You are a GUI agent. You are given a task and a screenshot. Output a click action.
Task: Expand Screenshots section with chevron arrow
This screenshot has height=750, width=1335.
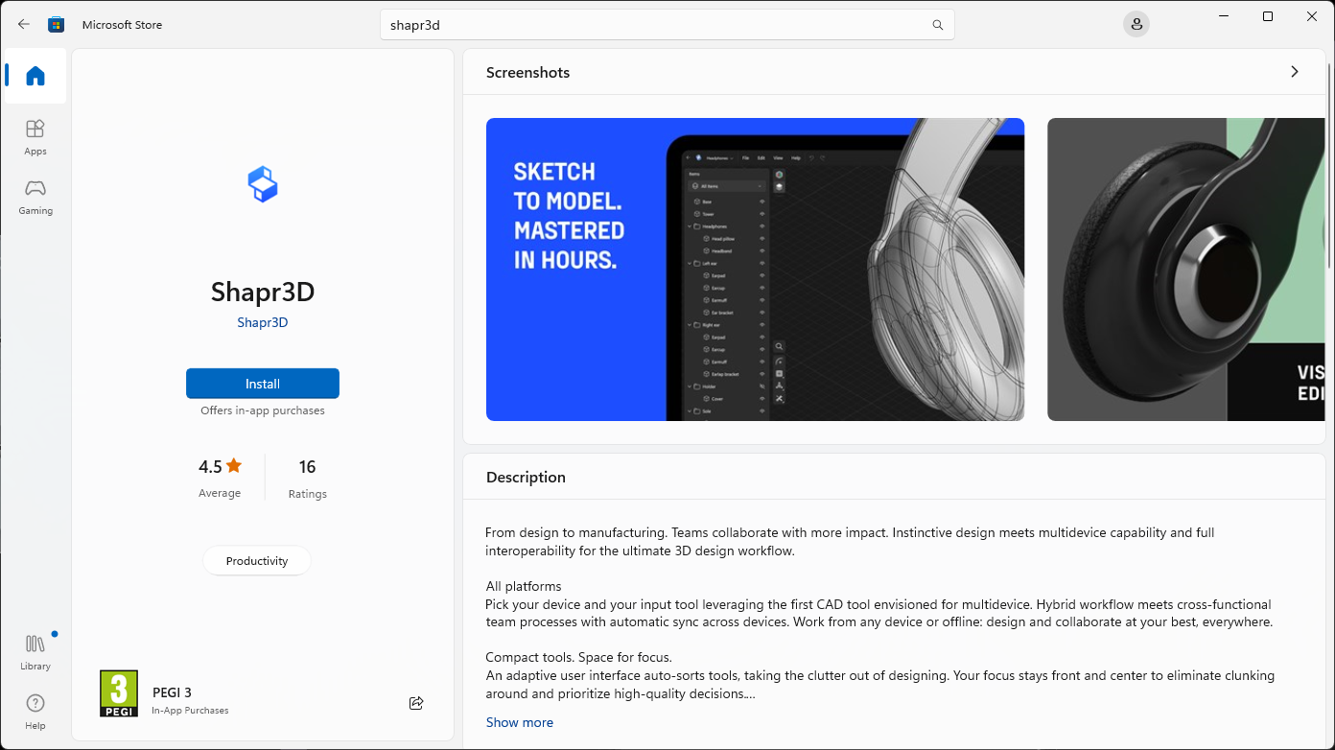click(1295, 72)
